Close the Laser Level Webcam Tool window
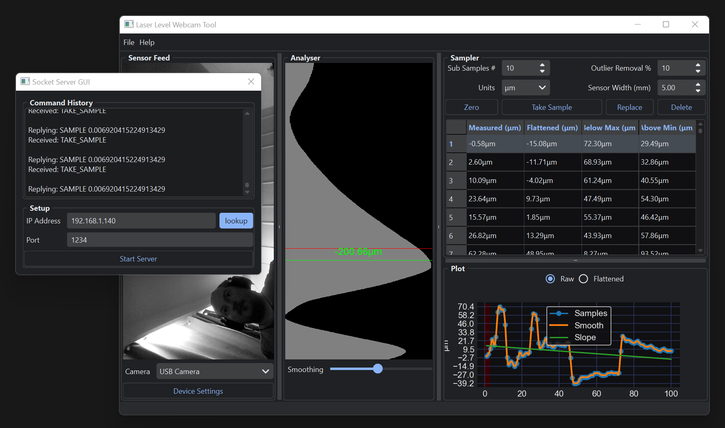This screenshot has height=428, width=725. (695, 25)
